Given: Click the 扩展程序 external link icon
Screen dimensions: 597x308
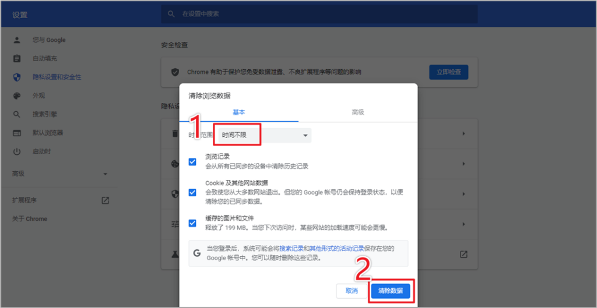Looking at the screenshot, I should click(x=105, y=200).
